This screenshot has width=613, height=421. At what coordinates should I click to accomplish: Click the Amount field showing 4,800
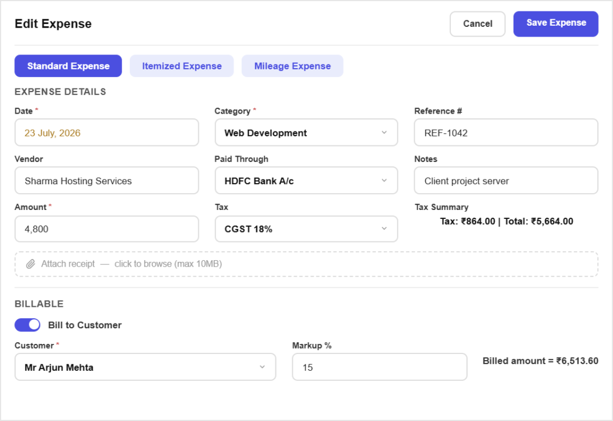(x=107, y=229)
